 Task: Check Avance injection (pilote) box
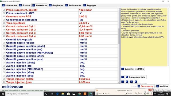coord(4,62)
